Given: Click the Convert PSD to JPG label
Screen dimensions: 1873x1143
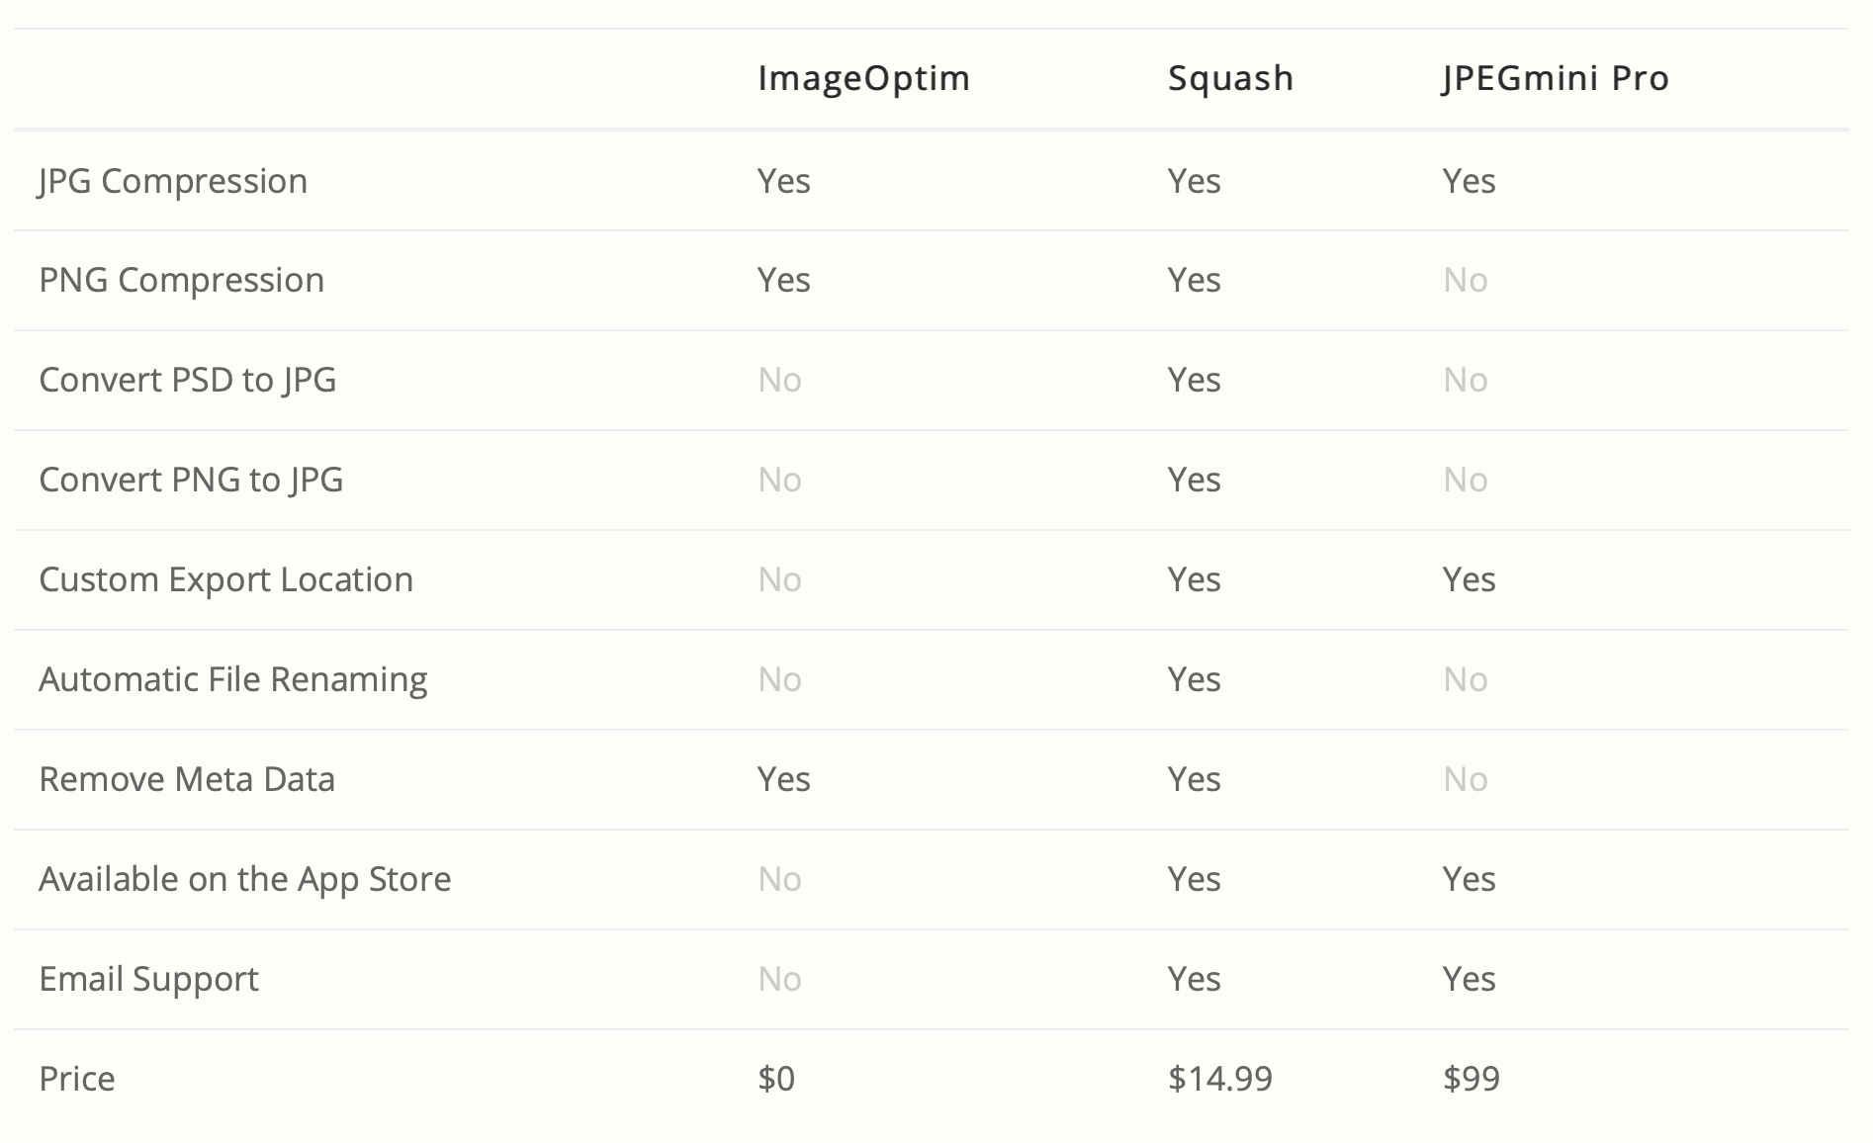Looking at the screenshot, I should pyautogui.click(x=188, y=381).
